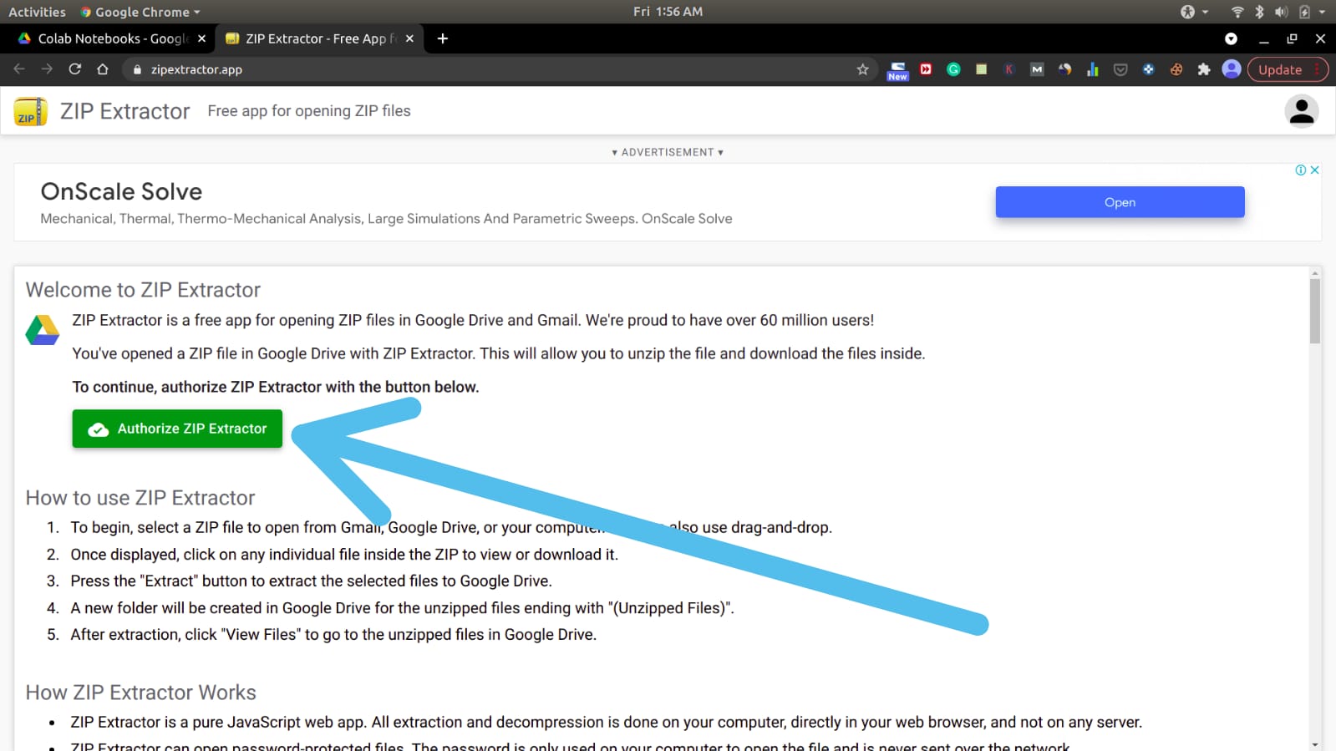Open the Pocket extension
Viewport: 1336px width, 751px height.
1120,69
